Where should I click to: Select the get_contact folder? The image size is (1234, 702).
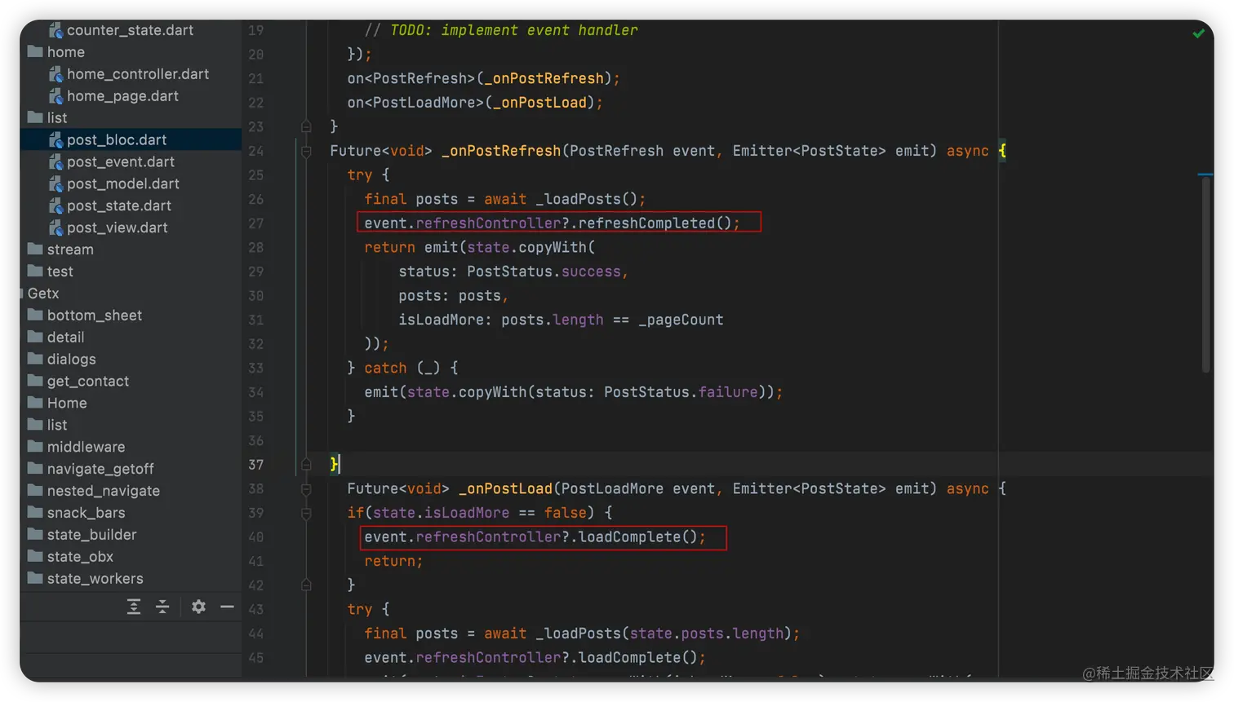point(78,382)
